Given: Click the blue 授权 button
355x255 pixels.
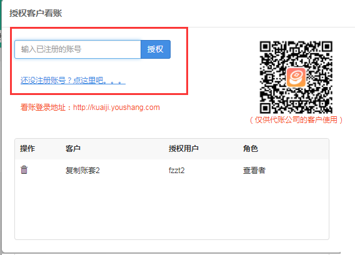Looking at the screenshot, I should click(x=156, y=49).
